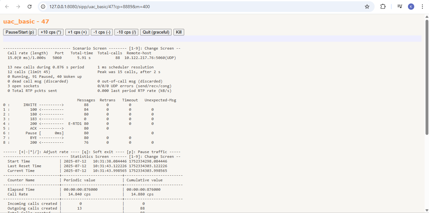The width and height of the screenshot is (429, 213).
Task: Decrease call rate with -1 cps
Action: 102,32
